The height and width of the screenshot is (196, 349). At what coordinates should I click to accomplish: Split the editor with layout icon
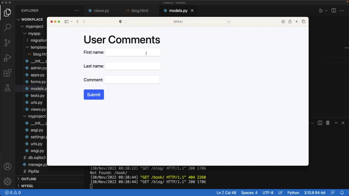pyautogui.click(x=334, y=11)
